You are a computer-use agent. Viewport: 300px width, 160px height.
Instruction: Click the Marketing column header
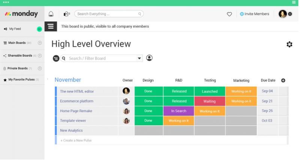tap(241, 80)
